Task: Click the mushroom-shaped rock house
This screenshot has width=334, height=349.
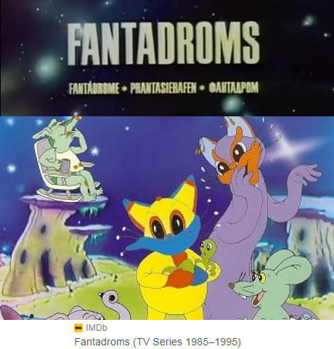Action: [49, 245]
